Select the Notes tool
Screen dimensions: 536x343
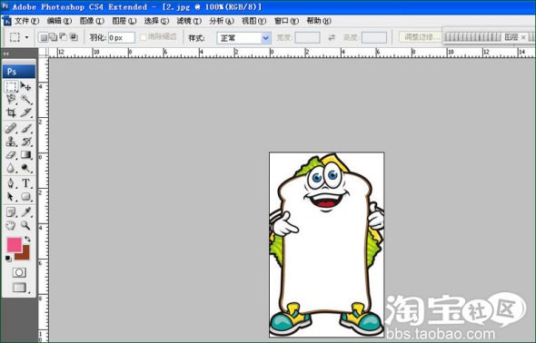click(x=11, y=212)
